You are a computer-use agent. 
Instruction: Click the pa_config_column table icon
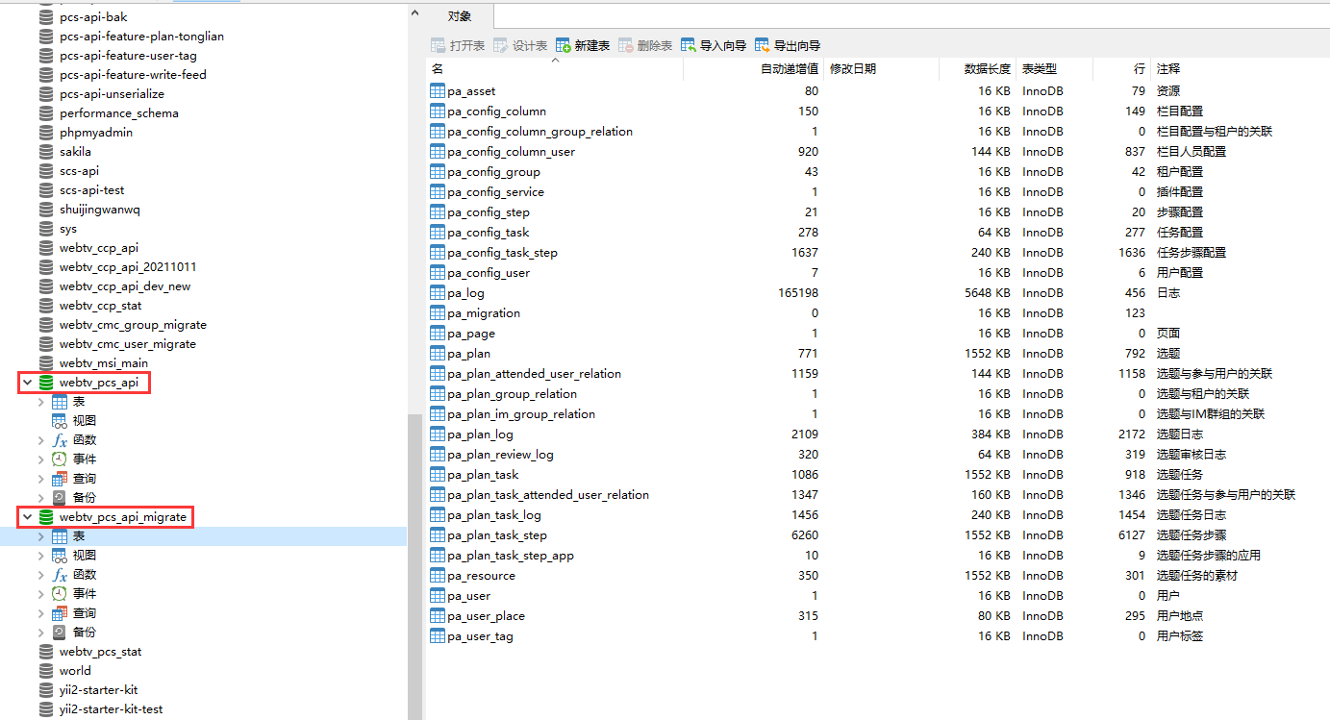pyautogui.click(x=438, y=112)
